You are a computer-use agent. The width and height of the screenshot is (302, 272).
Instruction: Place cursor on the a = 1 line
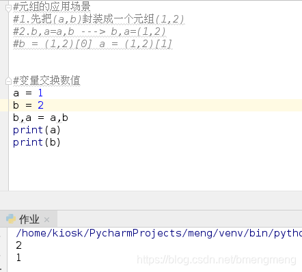pos(28,93)
